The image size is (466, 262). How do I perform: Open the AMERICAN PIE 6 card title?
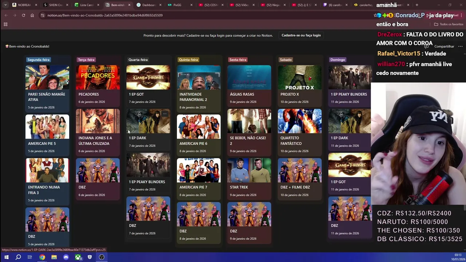click(x=193, y=143)
